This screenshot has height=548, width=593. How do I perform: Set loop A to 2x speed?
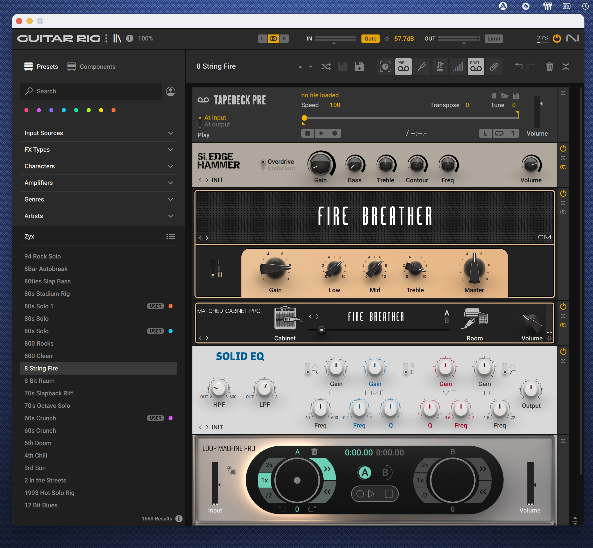coord(269,465)
